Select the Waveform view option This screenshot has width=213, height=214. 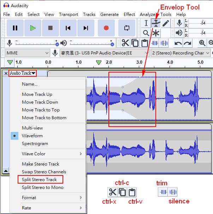tap(32, 136)
